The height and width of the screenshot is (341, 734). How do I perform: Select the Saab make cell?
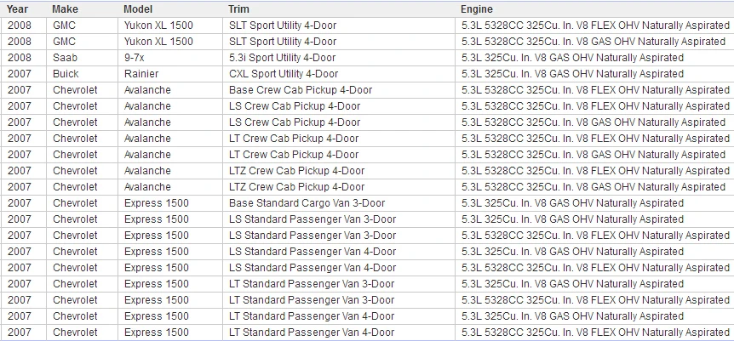pos(82,58)
